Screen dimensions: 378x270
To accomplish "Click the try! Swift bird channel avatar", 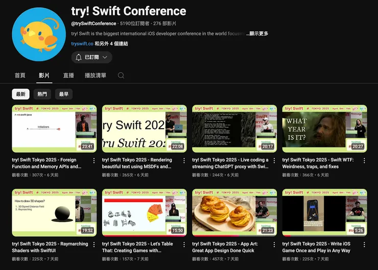I will tap(39, 34).
